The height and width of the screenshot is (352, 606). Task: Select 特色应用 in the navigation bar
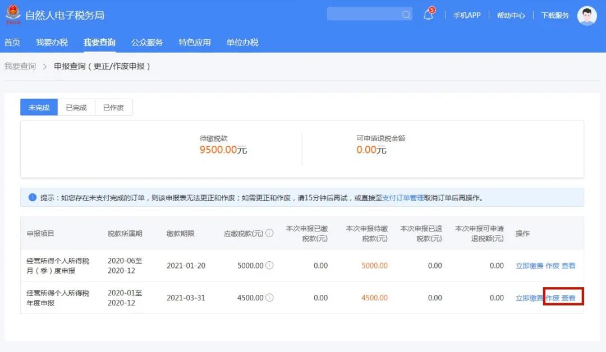pos(194,41)
